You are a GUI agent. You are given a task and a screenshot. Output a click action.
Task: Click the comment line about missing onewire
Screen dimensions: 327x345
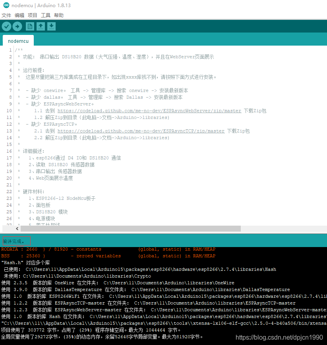tap(107, 91)
